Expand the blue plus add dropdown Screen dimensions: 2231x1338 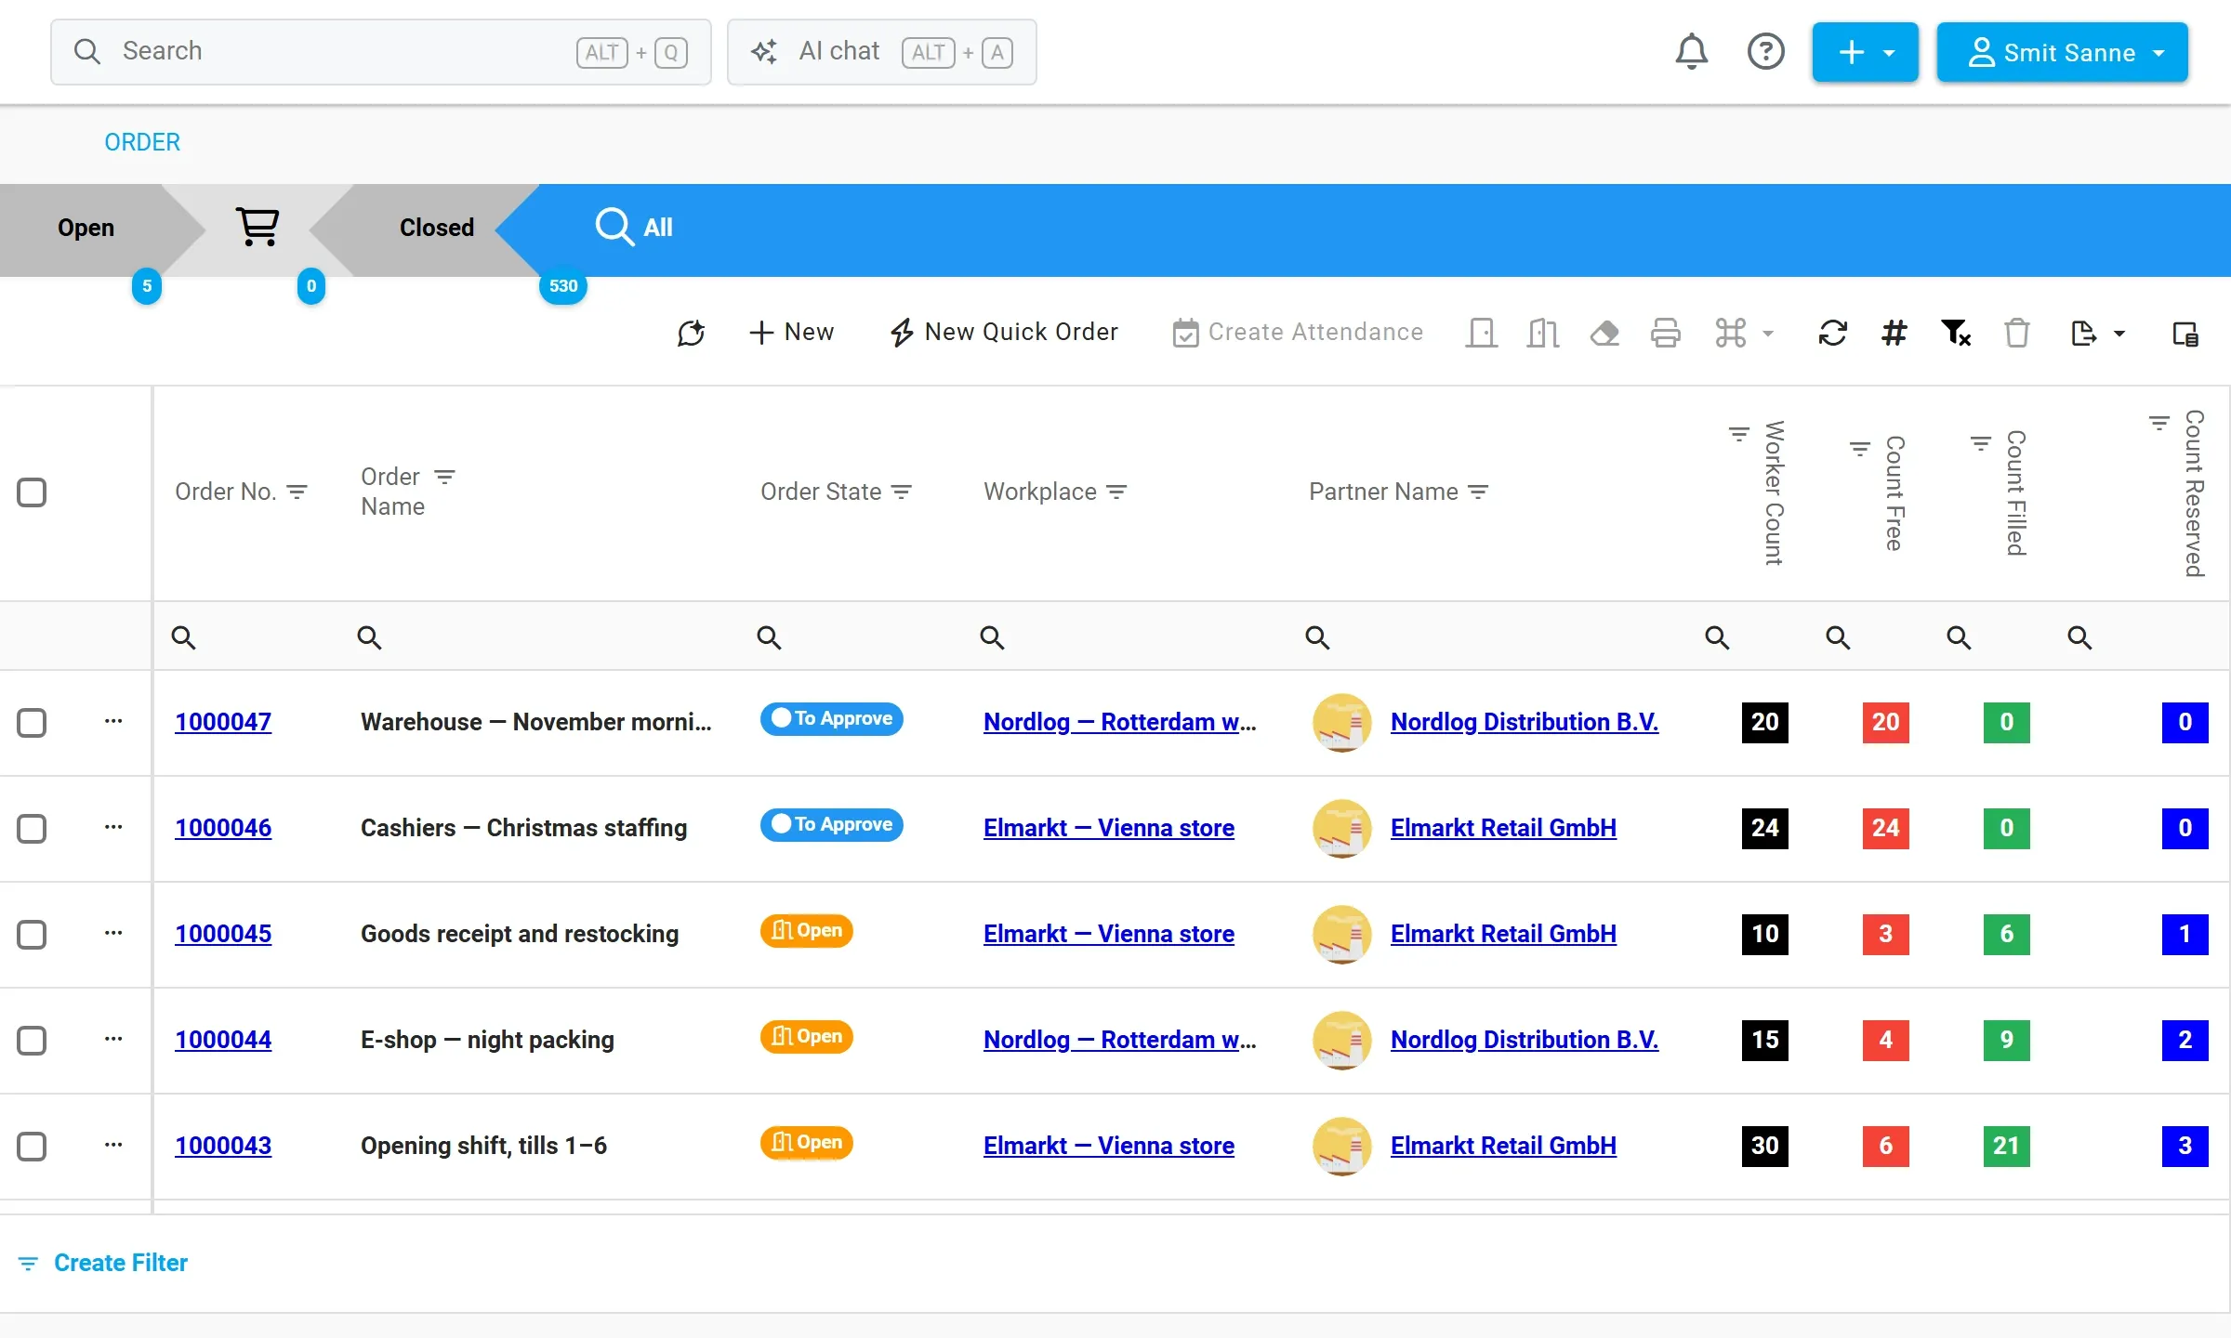(x=1865, y=52)
